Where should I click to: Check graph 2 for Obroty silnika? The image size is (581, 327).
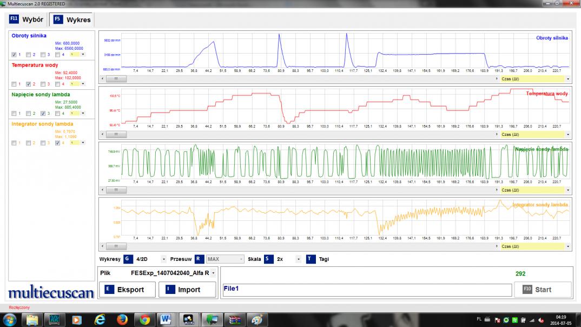click(28, 55)
